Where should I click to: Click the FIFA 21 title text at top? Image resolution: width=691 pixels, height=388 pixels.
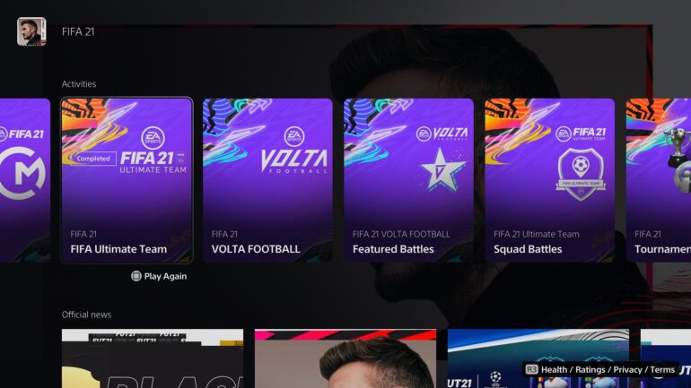pos(78,31)
